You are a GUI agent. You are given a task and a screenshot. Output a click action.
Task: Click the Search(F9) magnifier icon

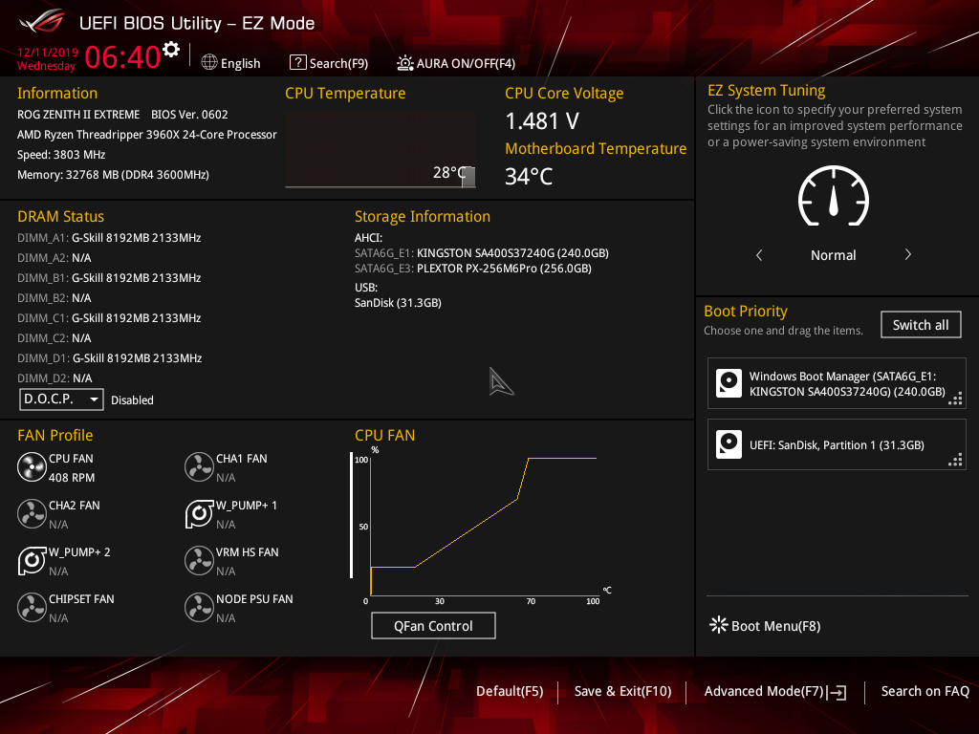(x=297, y=62)
